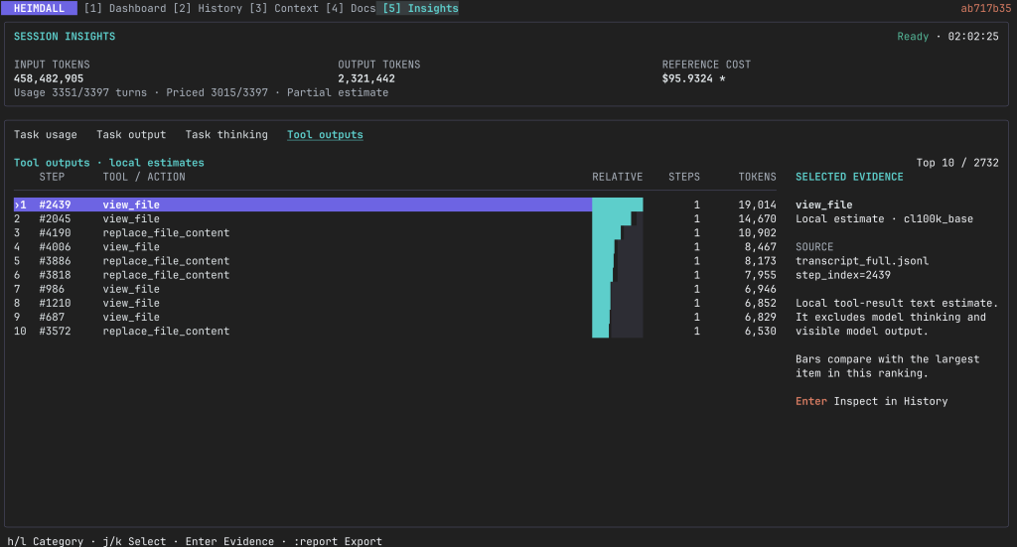Switch to Task thinking category
The width and height of the screenshot is (1017, 547).
pos(226,135)
